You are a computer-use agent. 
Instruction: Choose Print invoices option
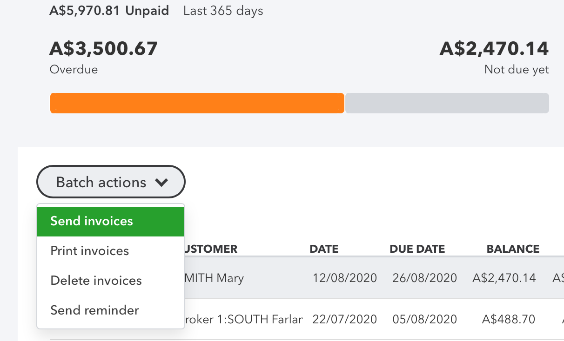(90, 251)
